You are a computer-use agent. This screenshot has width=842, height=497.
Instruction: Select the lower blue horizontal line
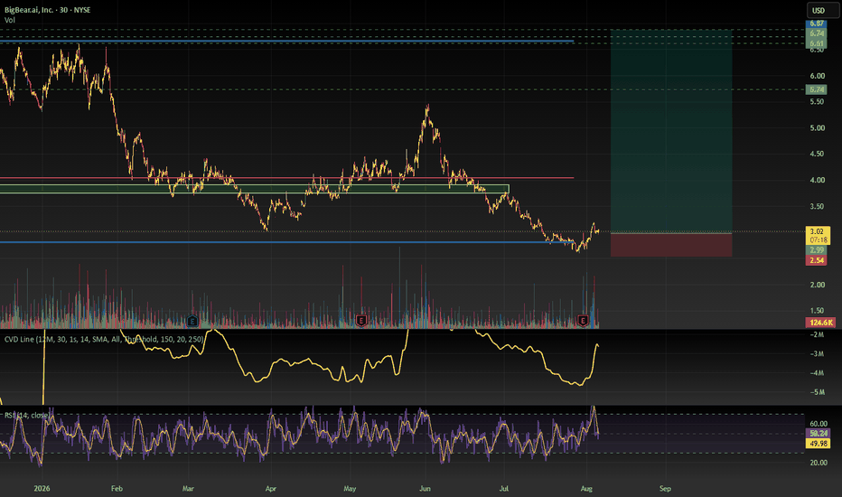click(x=286, y=242)
